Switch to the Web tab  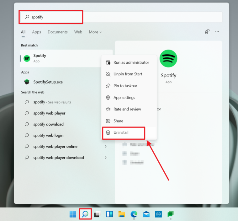pos(78,32)
